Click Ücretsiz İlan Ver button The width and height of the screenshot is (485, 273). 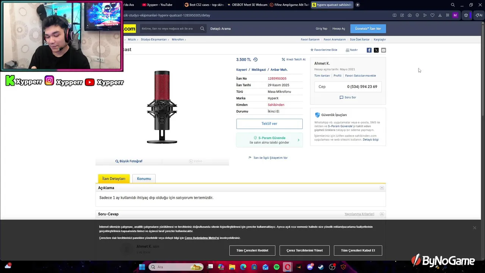(x=368, y=28)
